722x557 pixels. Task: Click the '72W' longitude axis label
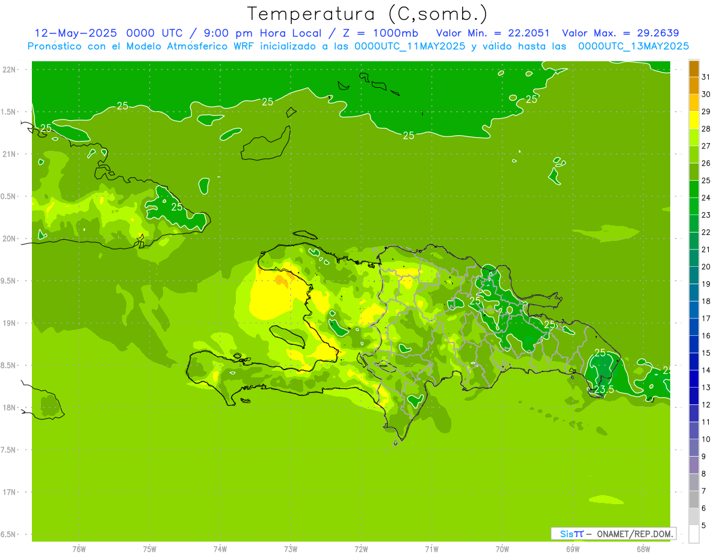coord(361,549)
